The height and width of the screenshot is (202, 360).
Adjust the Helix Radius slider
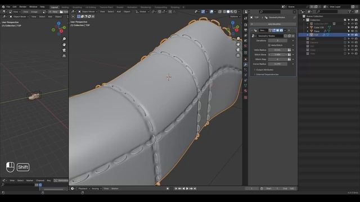[277, 50]
